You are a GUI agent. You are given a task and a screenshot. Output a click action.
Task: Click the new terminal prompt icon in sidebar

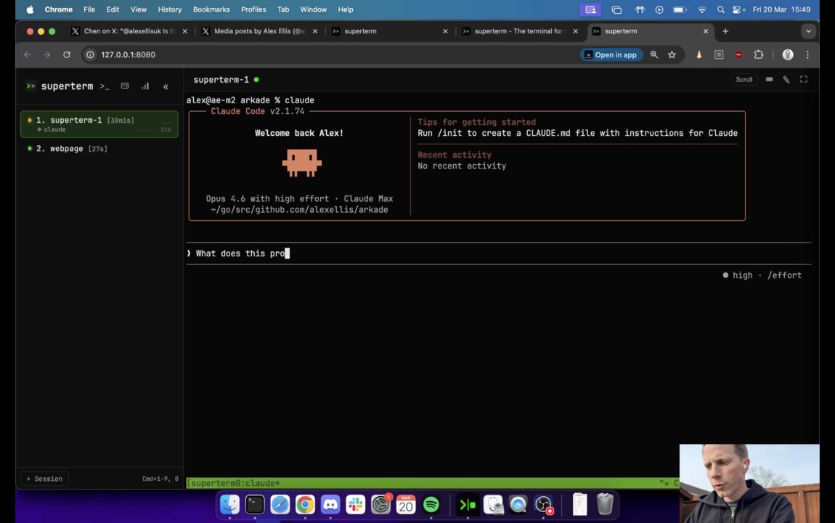105,86
